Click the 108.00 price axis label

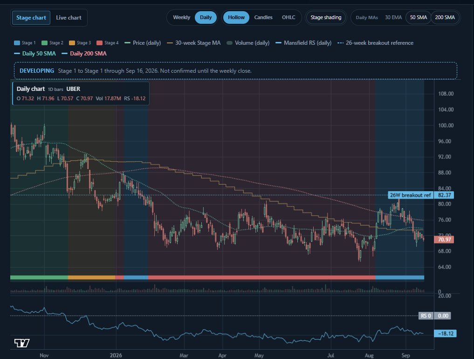click(x=446, y=94)
